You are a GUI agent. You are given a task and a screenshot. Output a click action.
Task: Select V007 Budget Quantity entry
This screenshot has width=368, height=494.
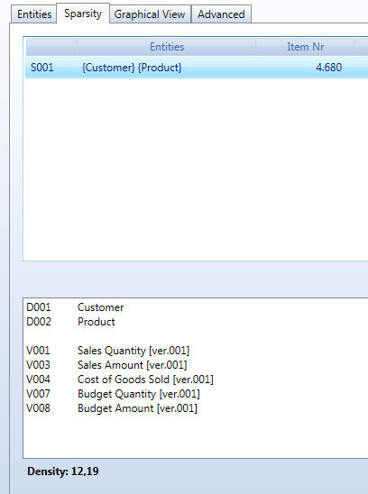(113, 394)
